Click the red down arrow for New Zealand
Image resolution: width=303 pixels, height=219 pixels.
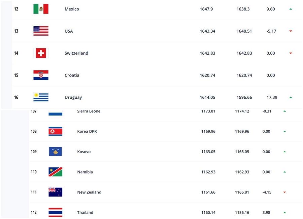coord(284,192)
